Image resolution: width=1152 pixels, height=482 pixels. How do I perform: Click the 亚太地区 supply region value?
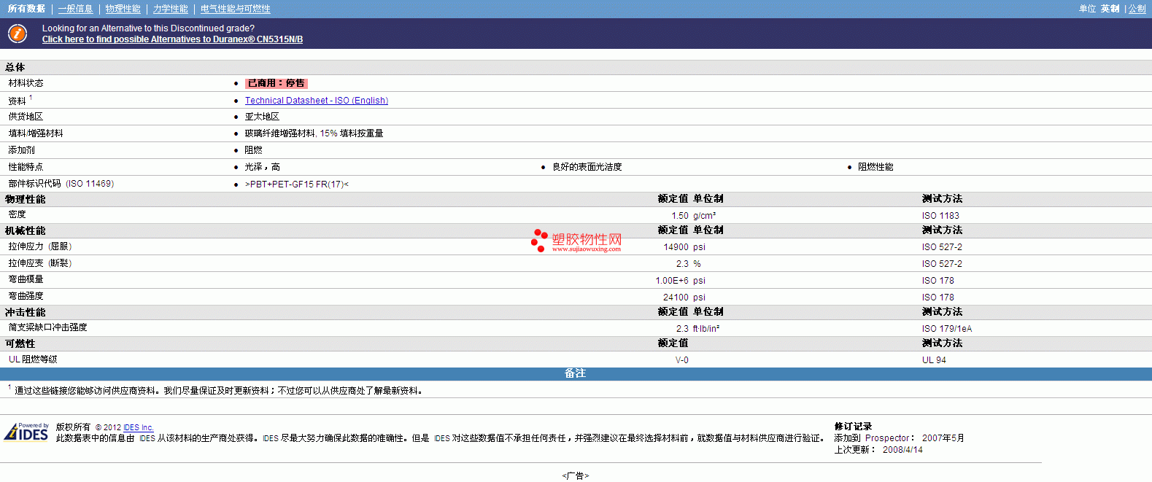[x=262, y=117]
